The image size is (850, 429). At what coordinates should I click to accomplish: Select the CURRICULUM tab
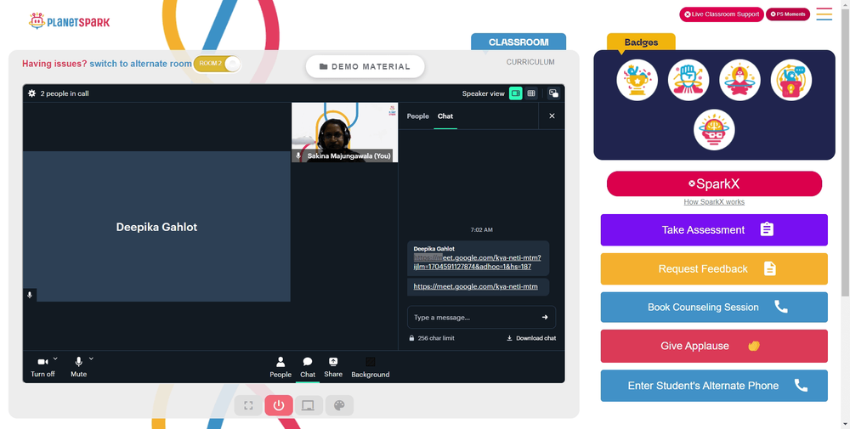click(530, 62)
